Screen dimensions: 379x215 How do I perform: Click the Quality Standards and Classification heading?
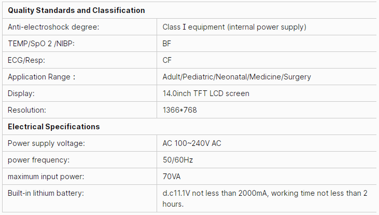pos(76,10)
